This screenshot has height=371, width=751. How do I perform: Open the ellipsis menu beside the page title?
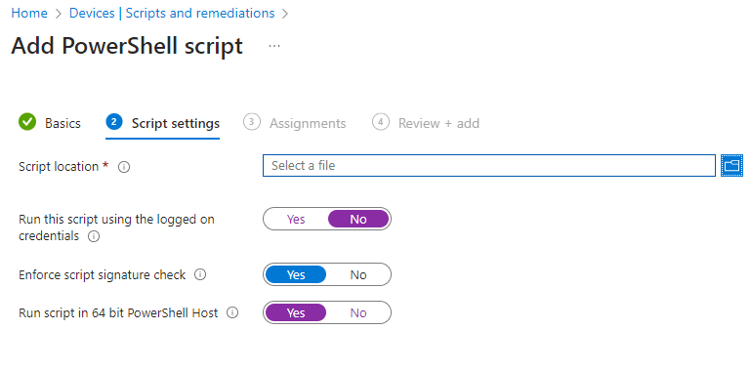pyautogui.click(x=274, y=46)
